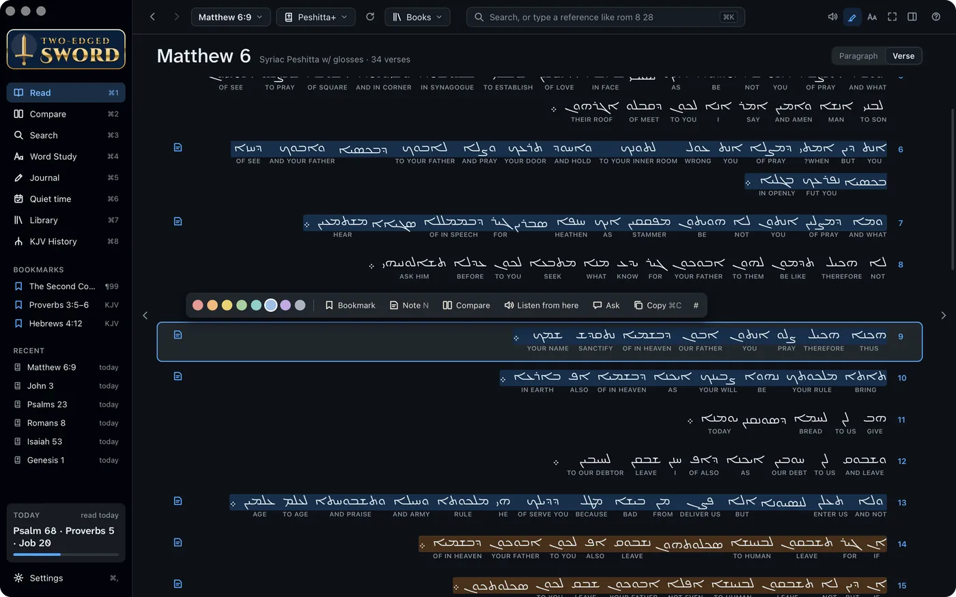Viewport: 956px width, 597px height.
Task: Click Bookmark in the verse toolbar
Action: 350,306
